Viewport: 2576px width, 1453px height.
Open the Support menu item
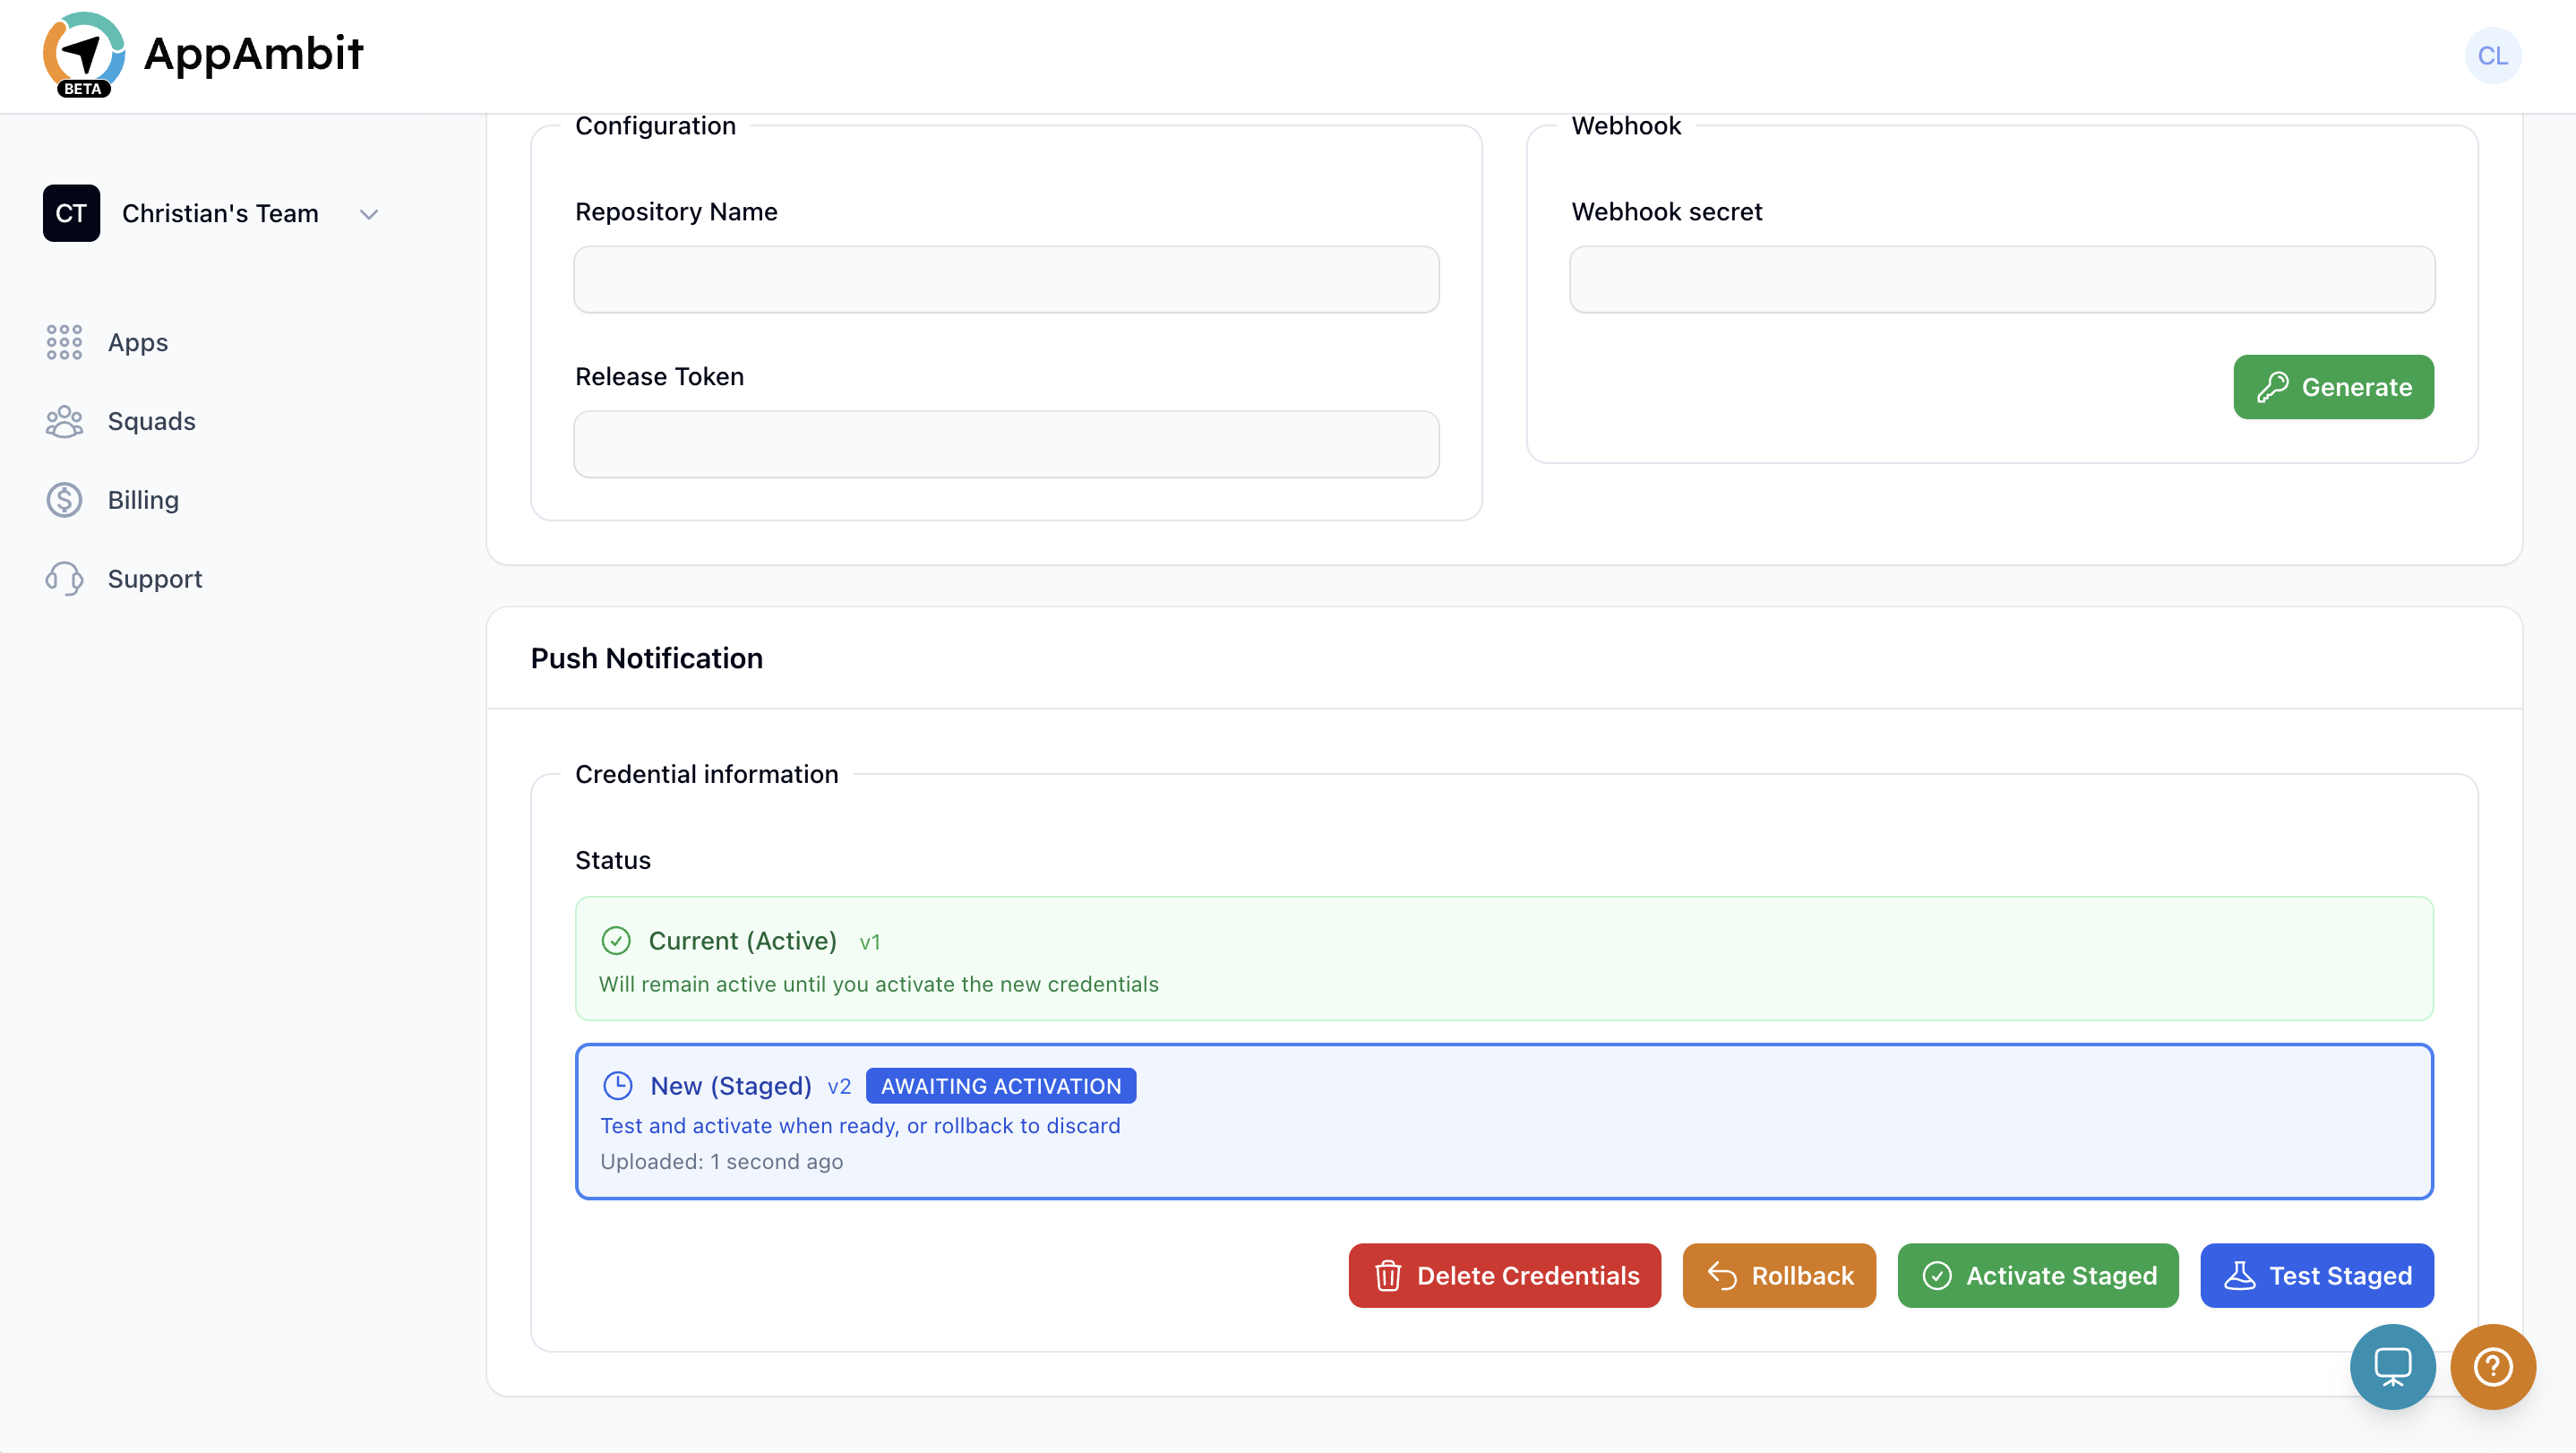click(x=155, y=579)
